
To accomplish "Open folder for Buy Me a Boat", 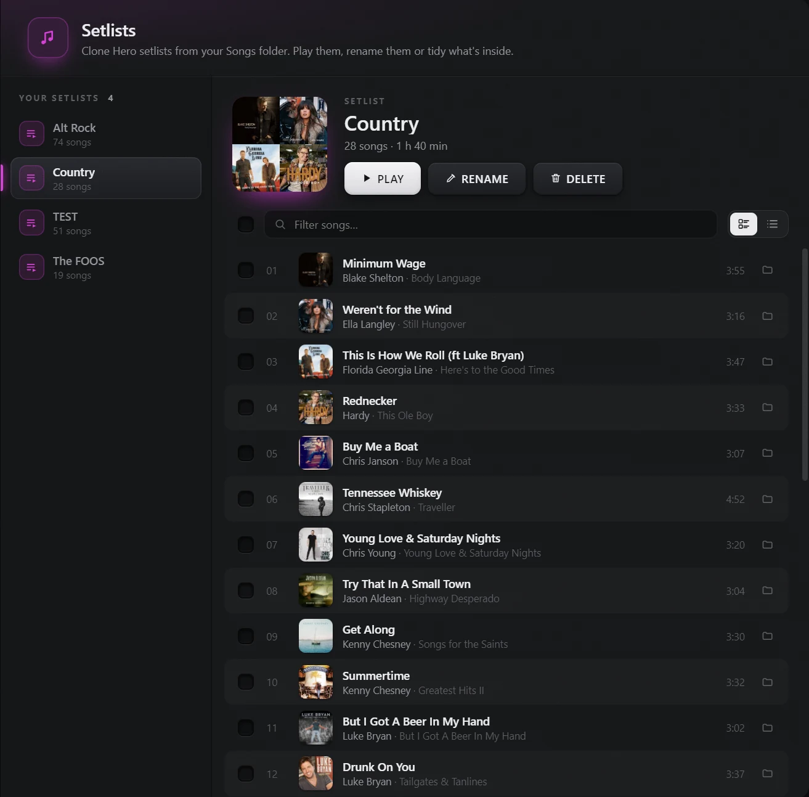I will click(x=767, y=453).
